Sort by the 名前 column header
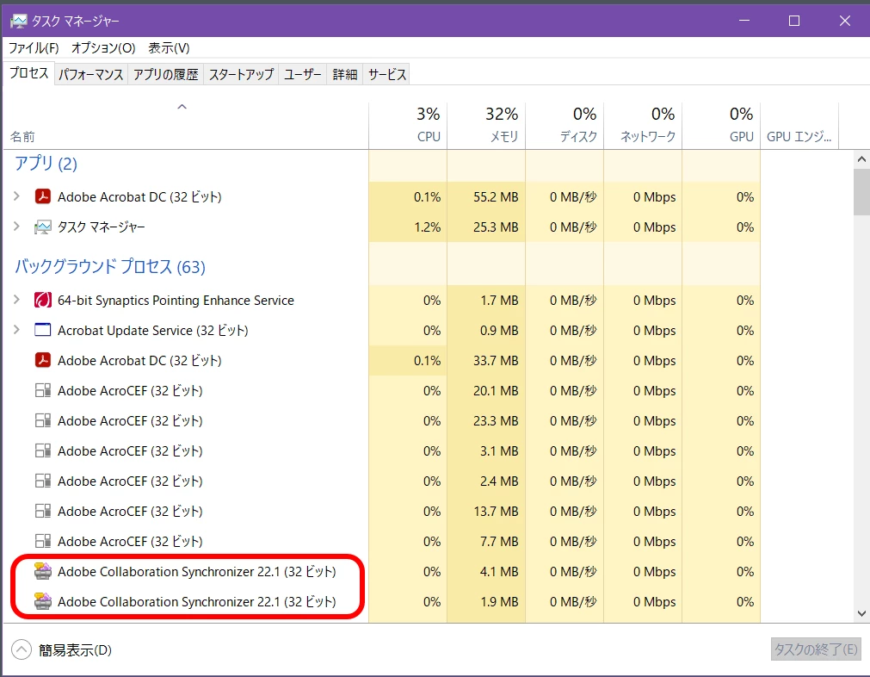The height and width of the screenshot is (677, 870). tap(186, 126)
